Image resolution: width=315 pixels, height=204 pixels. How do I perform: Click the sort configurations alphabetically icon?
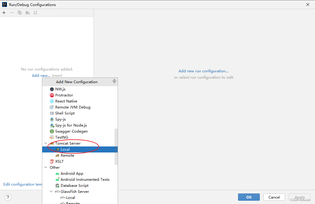35,13
